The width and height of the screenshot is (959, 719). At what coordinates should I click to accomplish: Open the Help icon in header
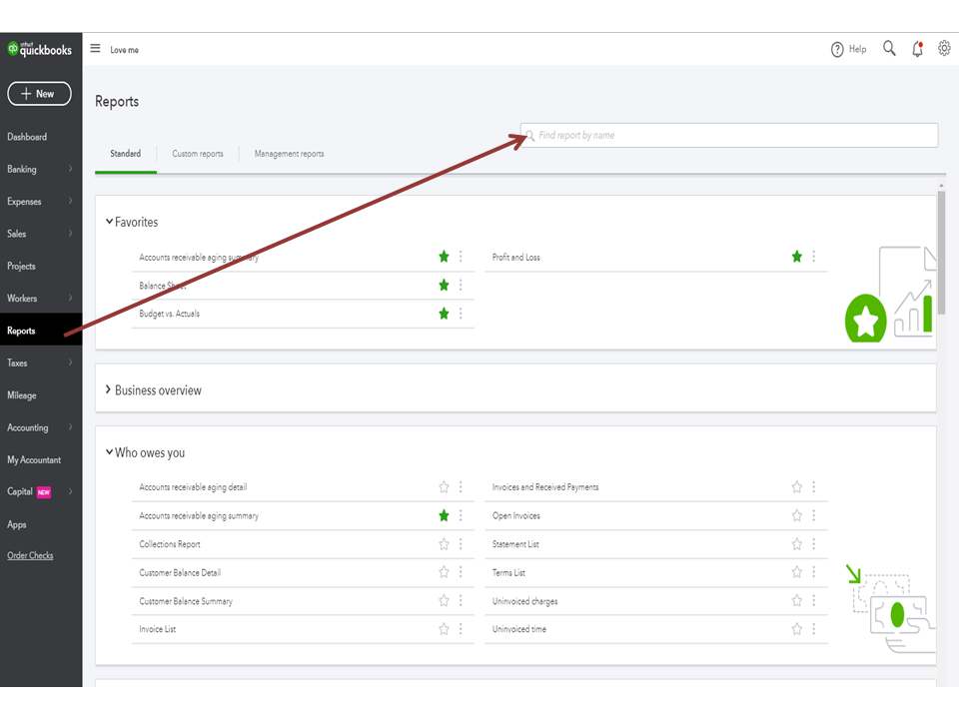pos(837,50)
